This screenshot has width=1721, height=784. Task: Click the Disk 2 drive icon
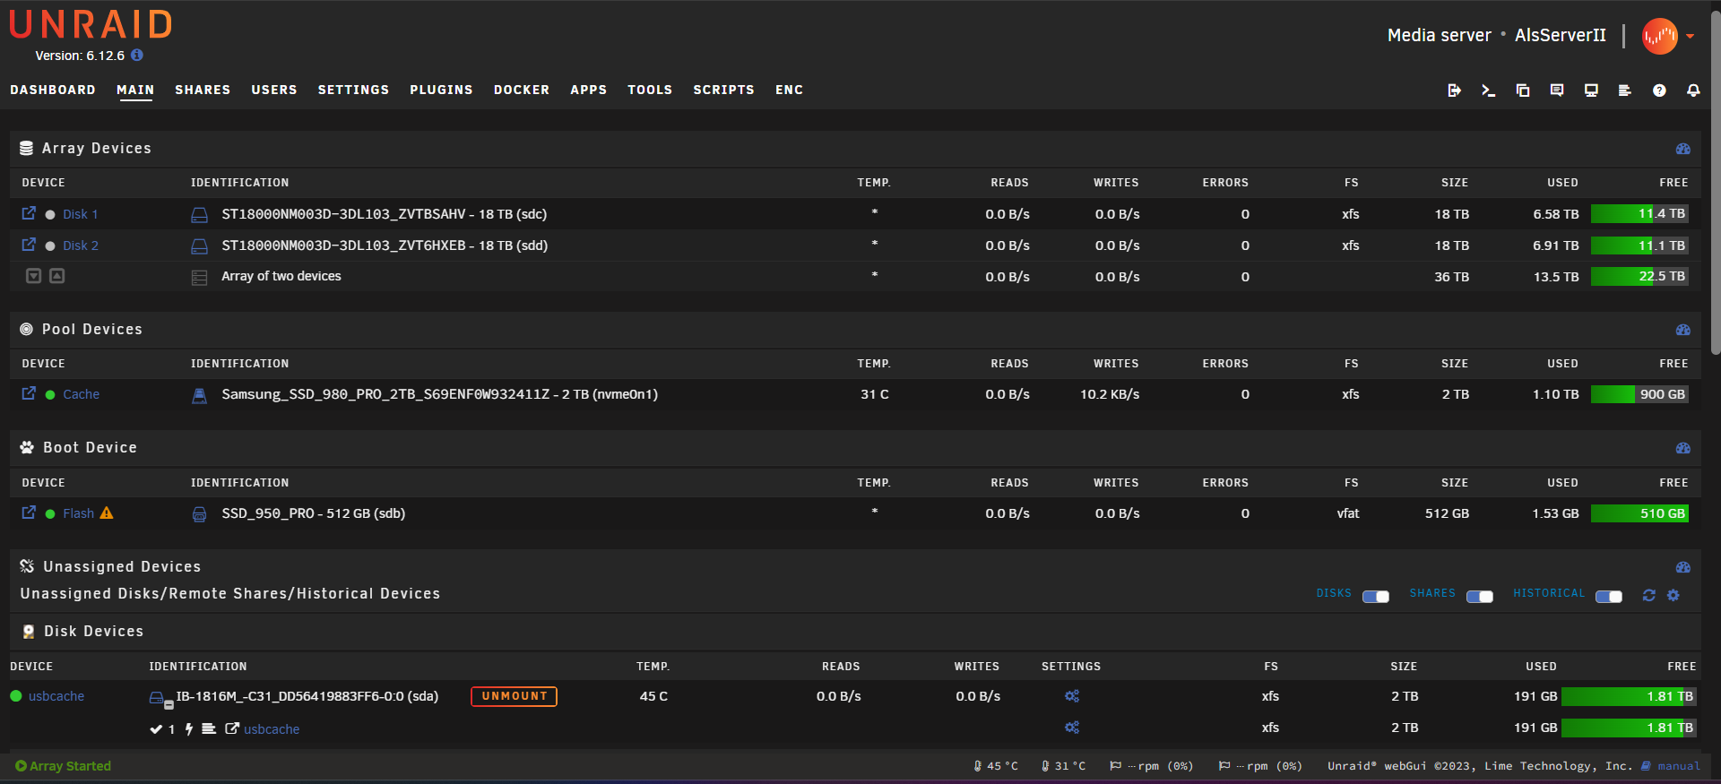[x=199, y=246]
